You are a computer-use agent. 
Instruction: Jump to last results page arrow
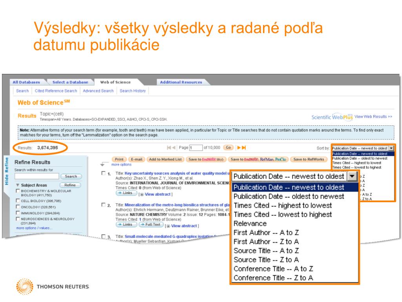244,148
